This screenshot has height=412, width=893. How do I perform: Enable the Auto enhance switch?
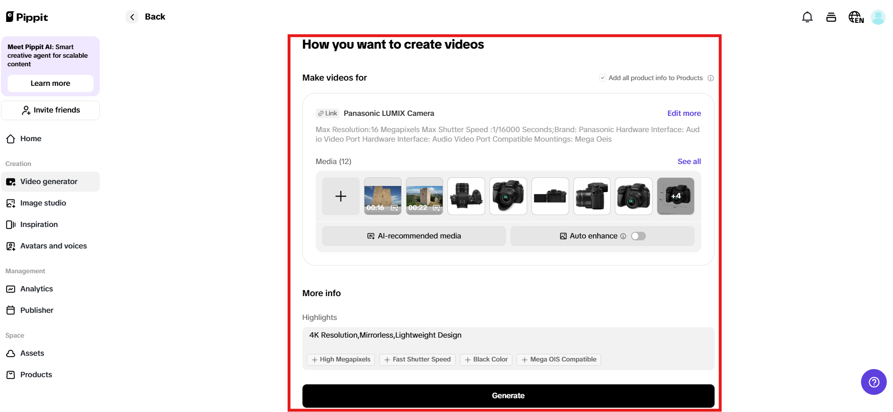coord(638,236)
